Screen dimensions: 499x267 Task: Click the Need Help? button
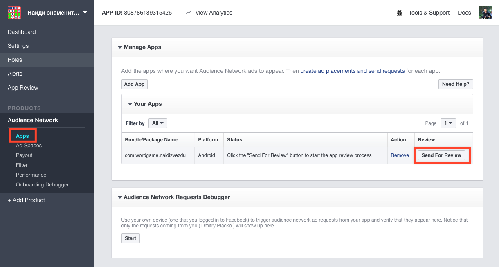tap(456, 84)
